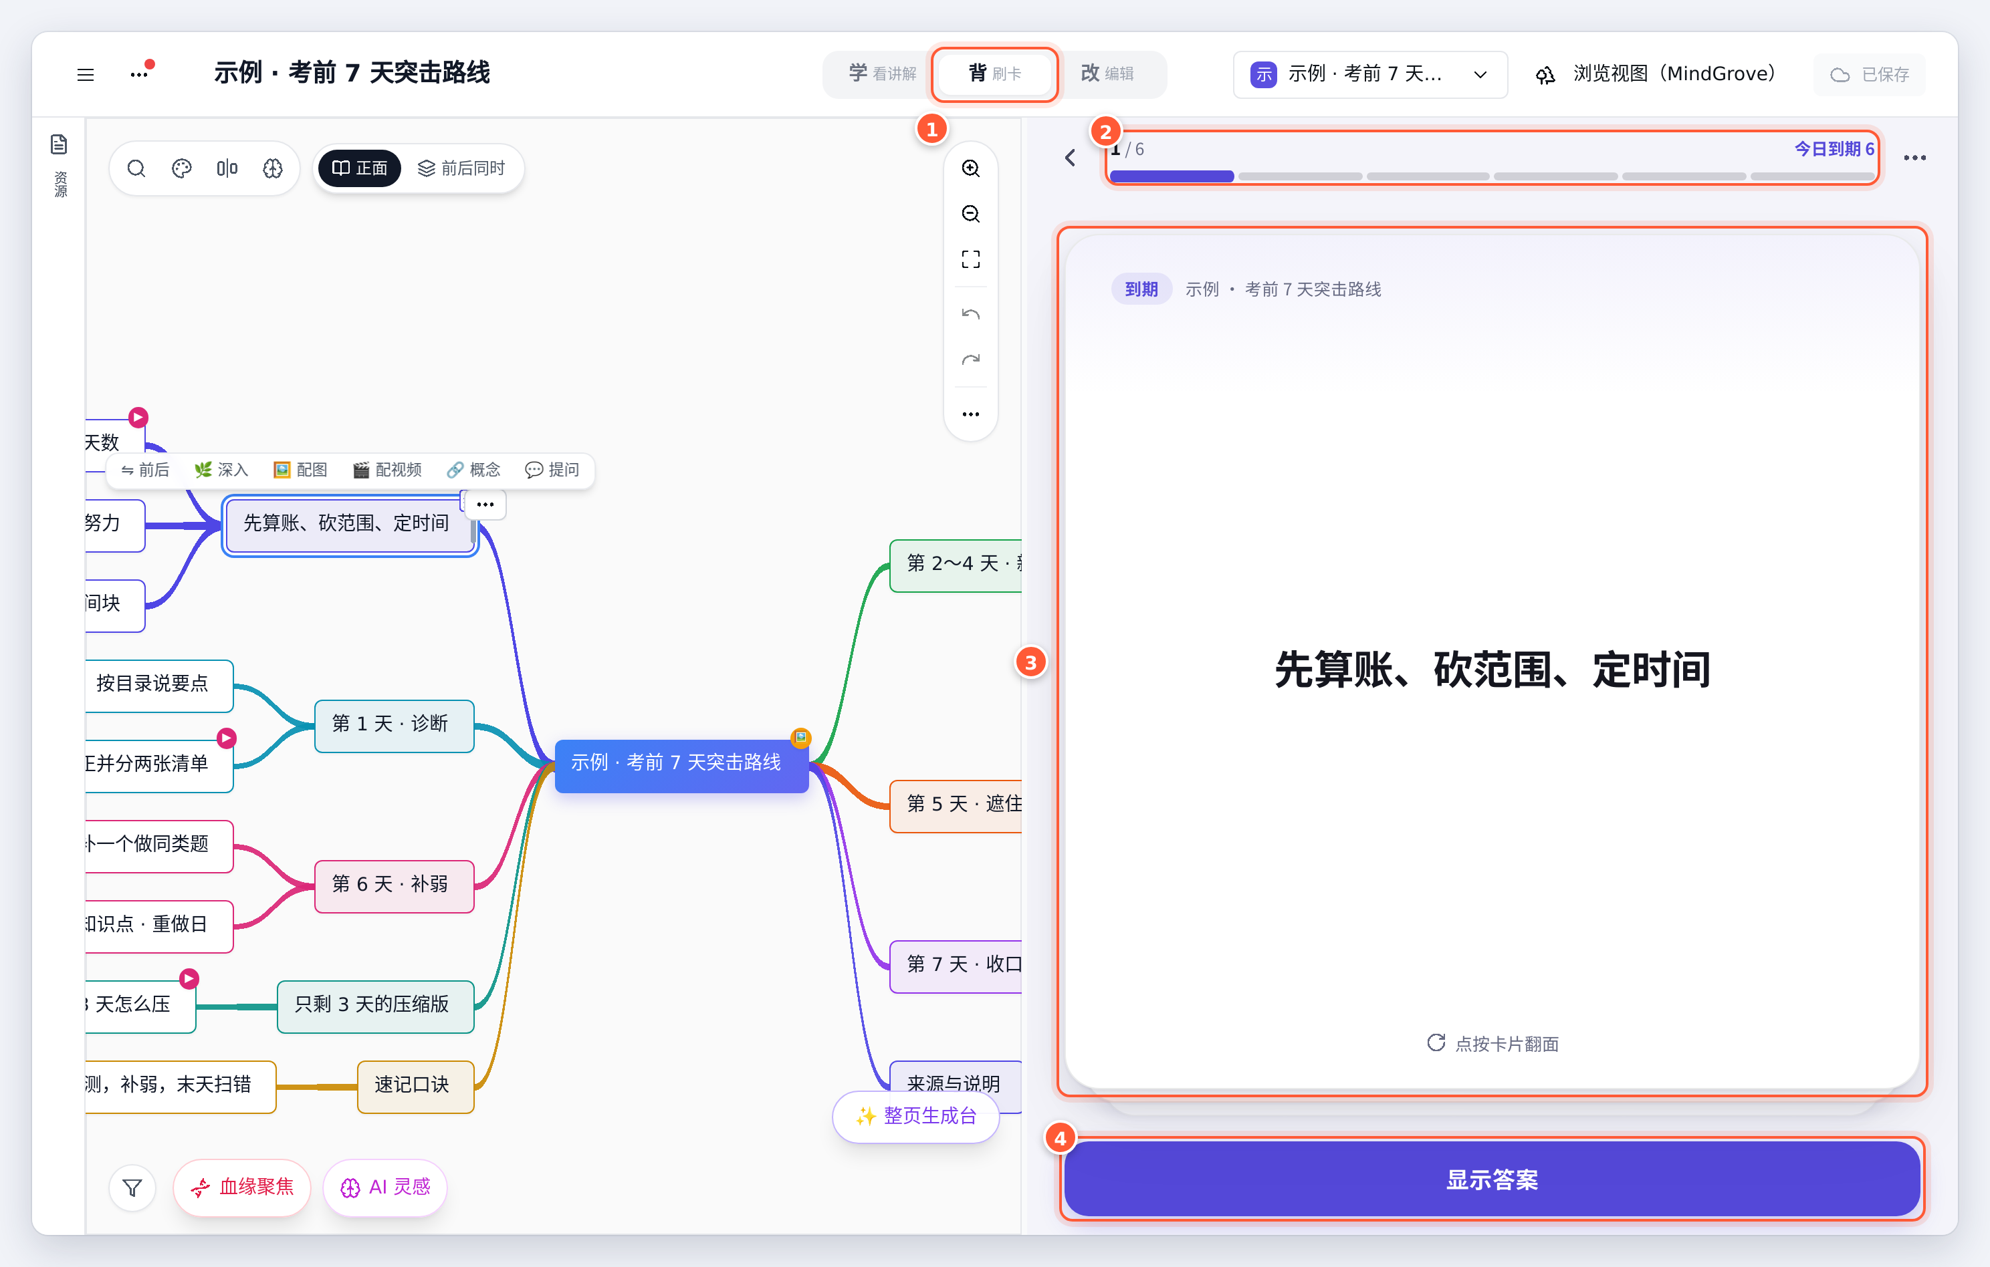
Task: Switch to 正面 front view mode
Action: click(x=360, y=168)
